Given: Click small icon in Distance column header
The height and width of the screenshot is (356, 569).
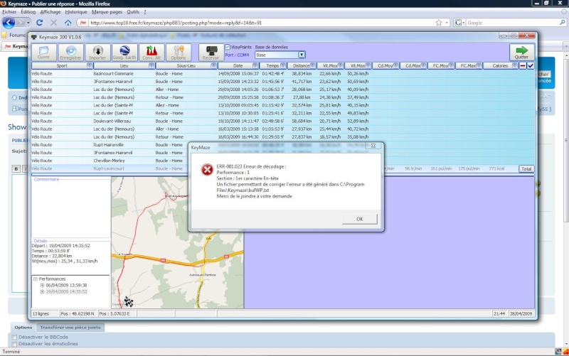Looking at the screenshot, I should [x=312, y=65].
